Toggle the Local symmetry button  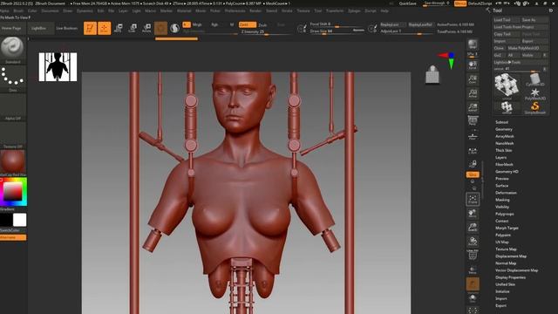tap(473, 150)
